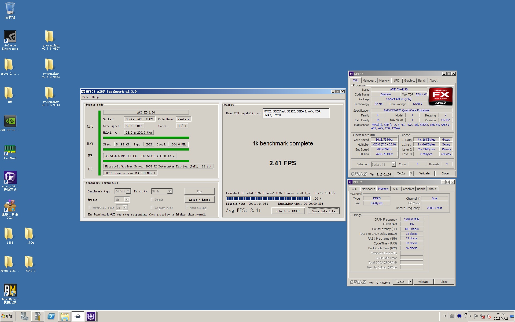Click Core Speed value 5016.73 MHz

point(384,140)
